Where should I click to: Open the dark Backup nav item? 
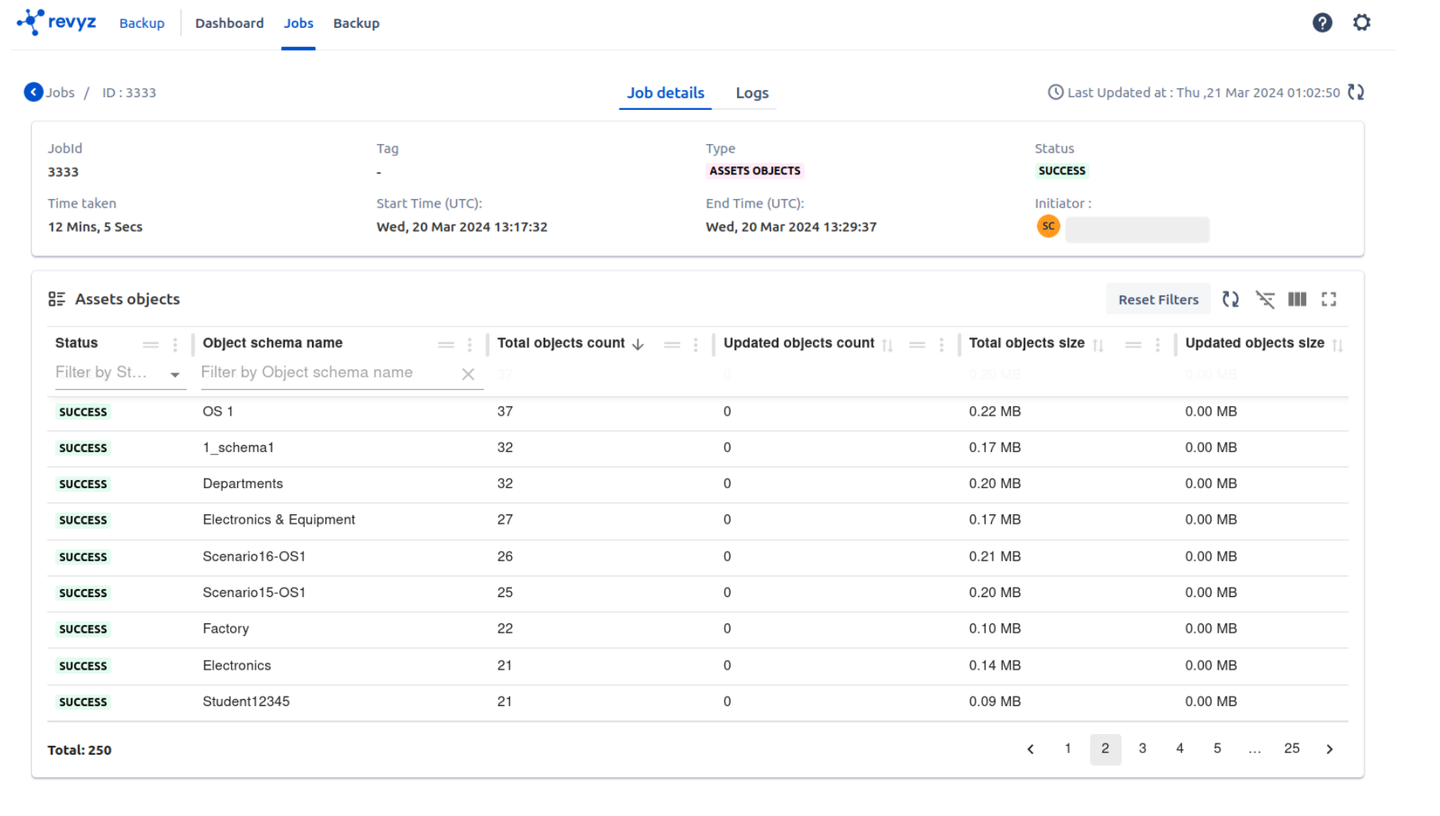(356, 23)
